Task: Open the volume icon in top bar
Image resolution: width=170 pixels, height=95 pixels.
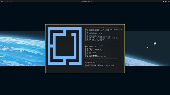Action: click(x=166, y=1)
